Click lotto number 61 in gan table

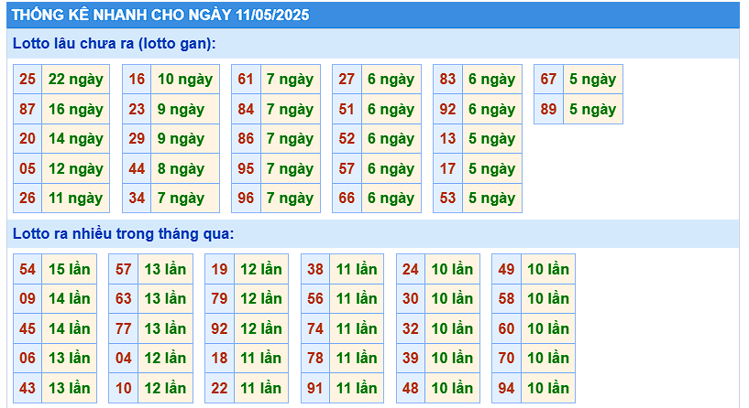(246, 79)
